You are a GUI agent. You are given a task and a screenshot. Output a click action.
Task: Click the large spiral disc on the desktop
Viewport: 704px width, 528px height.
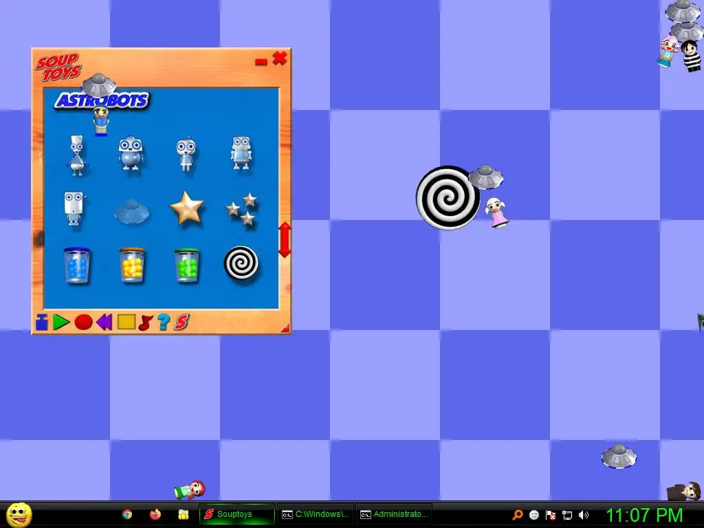coord(447,197)
